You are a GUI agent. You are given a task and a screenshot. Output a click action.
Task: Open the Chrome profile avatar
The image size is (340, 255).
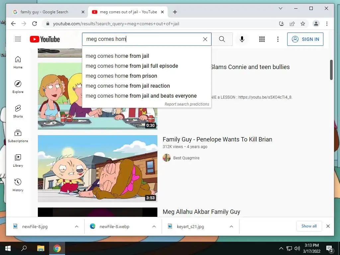click(316, 24)
